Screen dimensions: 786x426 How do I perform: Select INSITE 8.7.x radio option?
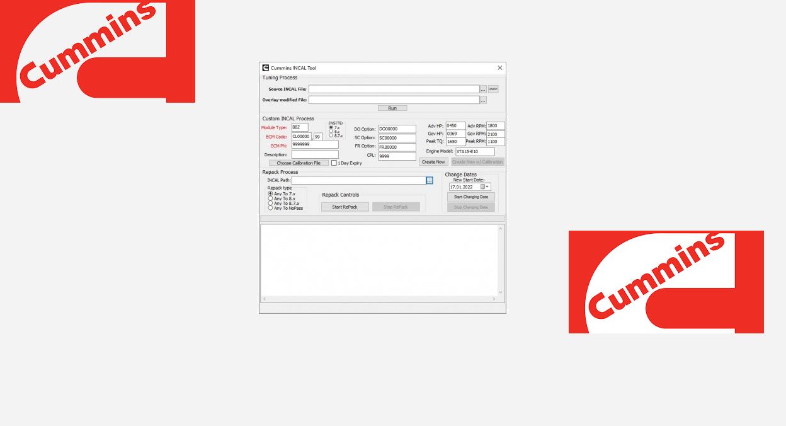click(x=331, y=135)
